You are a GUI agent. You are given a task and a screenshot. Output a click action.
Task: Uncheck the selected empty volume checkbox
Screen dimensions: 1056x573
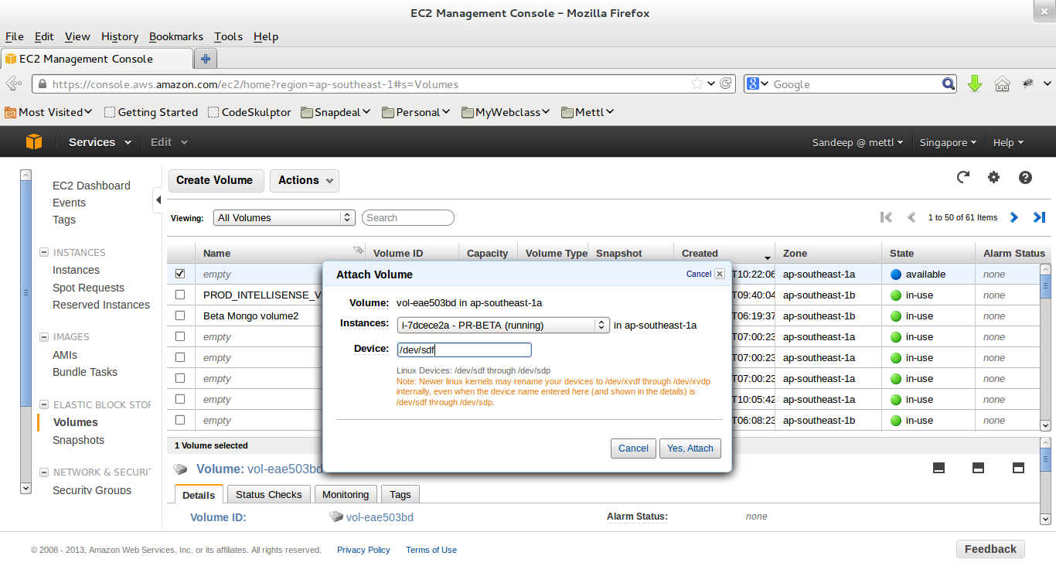(180, 274)
